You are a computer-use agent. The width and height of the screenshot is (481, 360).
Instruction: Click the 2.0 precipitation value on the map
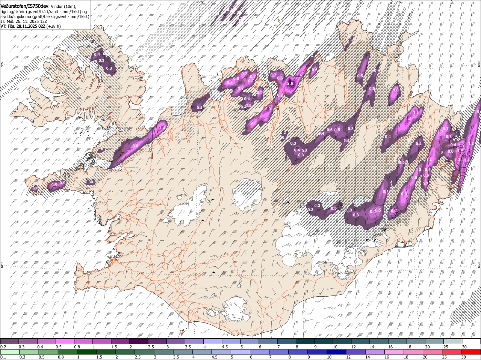[x=268, y=109]
